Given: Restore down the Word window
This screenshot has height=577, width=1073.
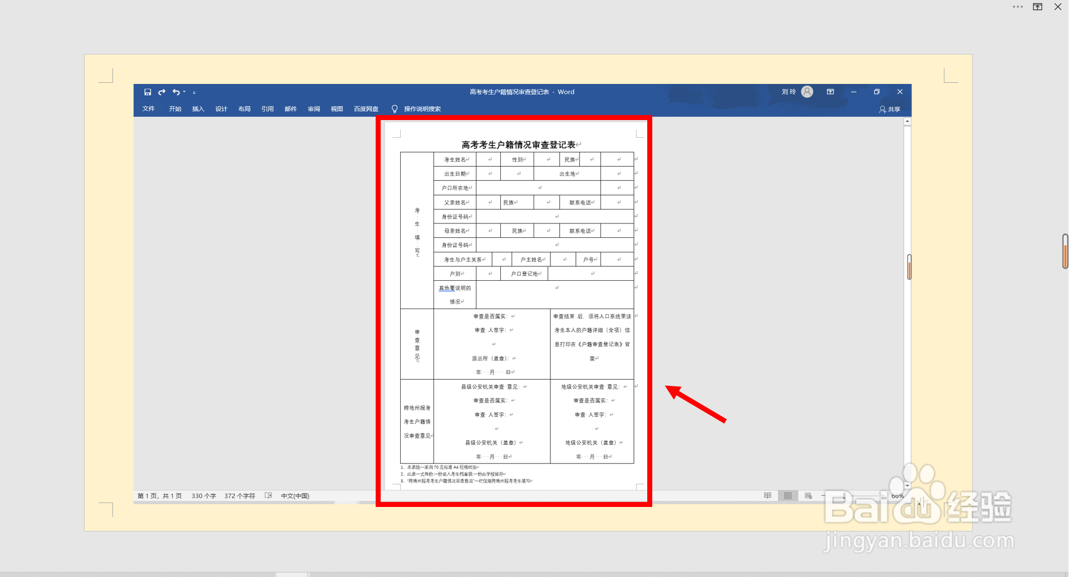Looking at the screenshot, I should (x=877, y=92).
